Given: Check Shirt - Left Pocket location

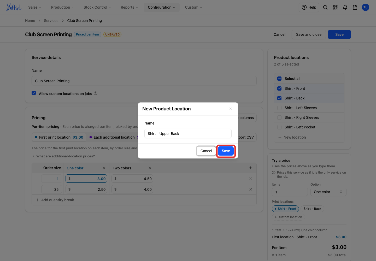Looking at the screenshot, I should pyautogui.click(x=279, y=127).
